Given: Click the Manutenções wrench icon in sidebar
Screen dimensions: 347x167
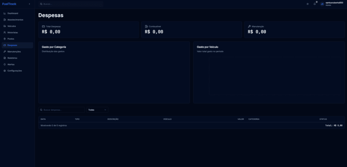Looking at the screenshot, I should (x=5, y=51).
